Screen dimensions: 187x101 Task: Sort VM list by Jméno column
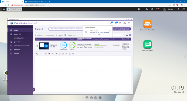47,39
